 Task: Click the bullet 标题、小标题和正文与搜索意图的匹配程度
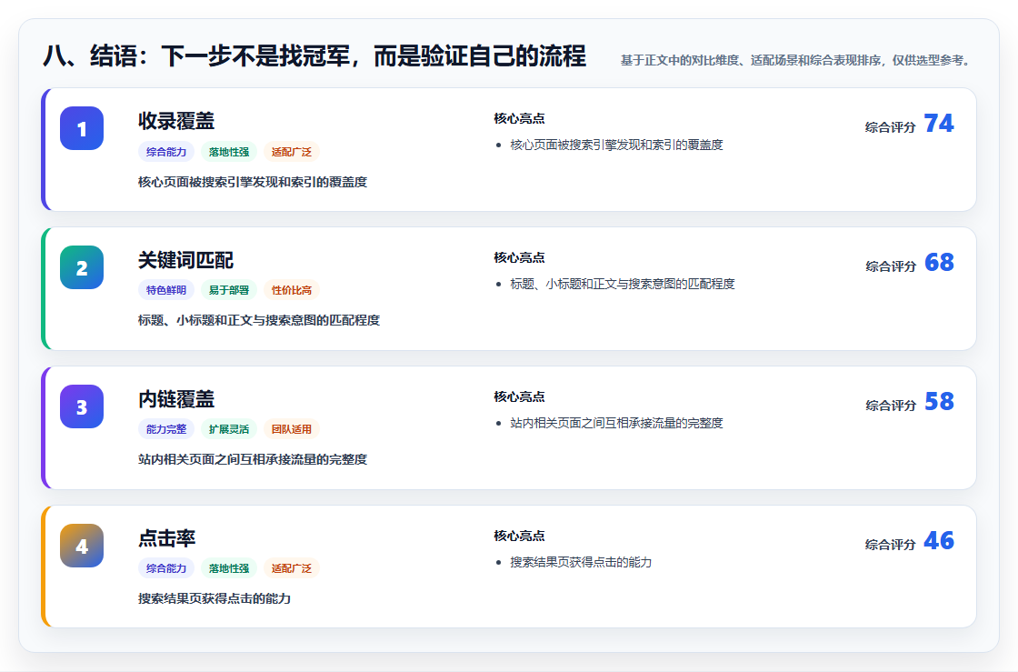point(622,284)
